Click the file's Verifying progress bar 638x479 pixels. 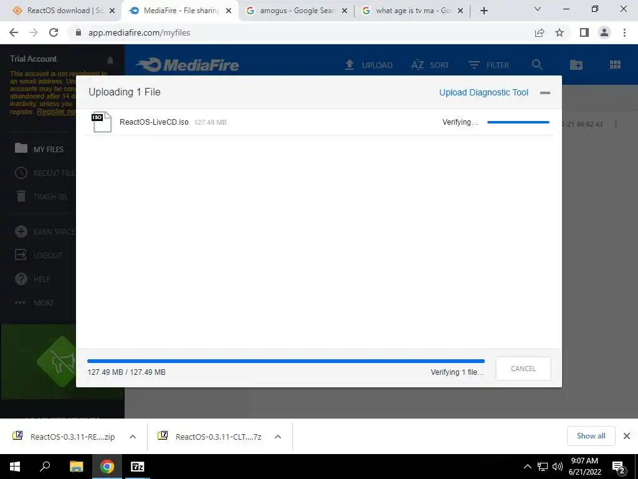tap(518, 122)
